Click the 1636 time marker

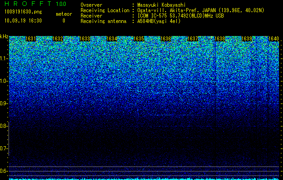click(x=166, y=39)
